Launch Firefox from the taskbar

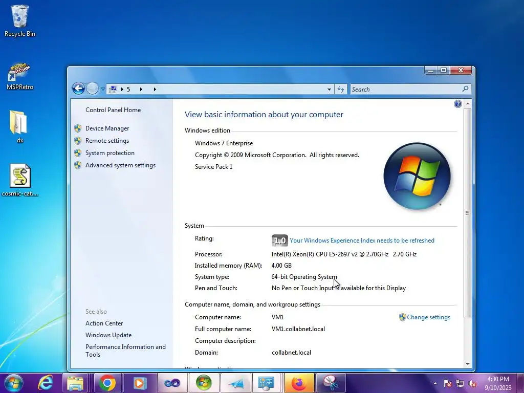pos(299,383)
